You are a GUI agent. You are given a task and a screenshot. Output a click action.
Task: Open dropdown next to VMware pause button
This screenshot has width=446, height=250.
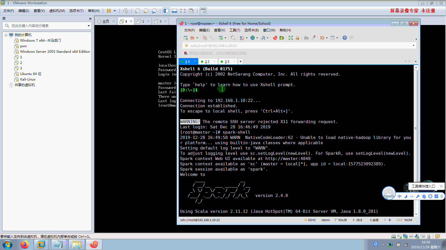(x=115, y=11)
